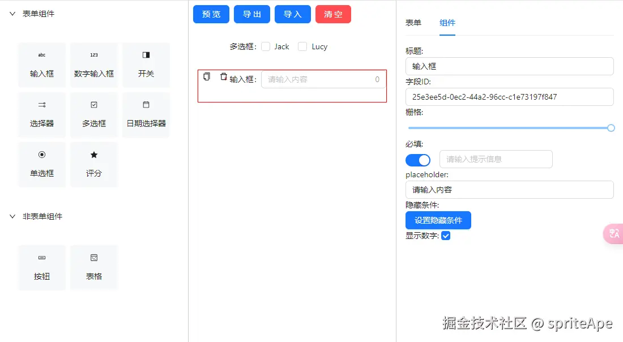Click the 表单组件 heading text
The image size is (623, 342).
click(x=39, y=14)
